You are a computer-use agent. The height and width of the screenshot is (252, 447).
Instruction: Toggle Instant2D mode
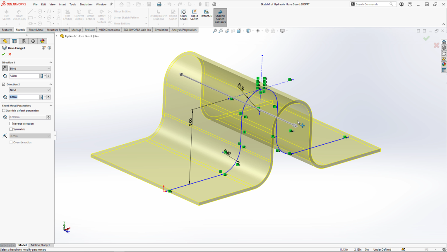(206, 15)
